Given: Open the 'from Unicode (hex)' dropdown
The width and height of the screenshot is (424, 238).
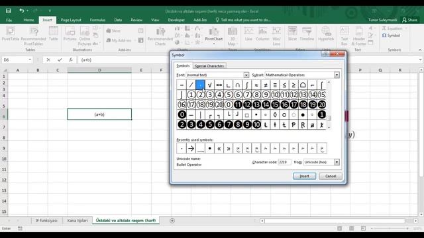Looking at the screenshot, I should coord(337,162).
